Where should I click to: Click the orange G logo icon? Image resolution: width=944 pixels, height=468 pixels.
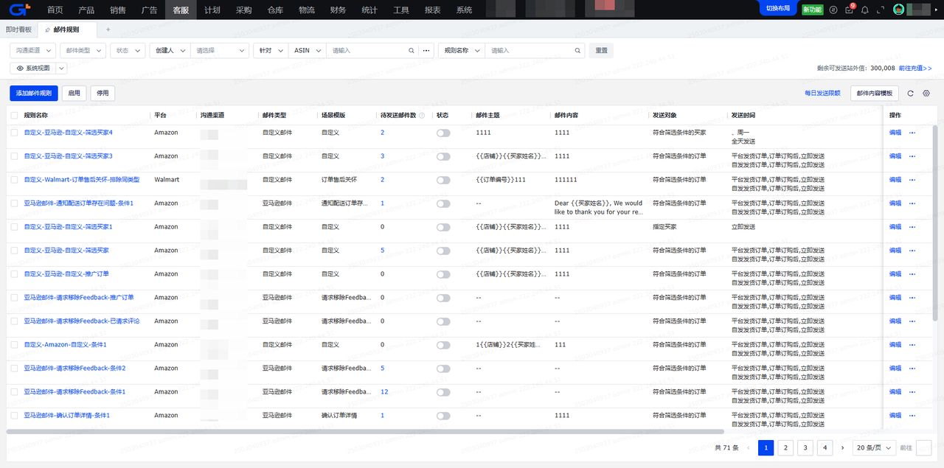[21, 10]
